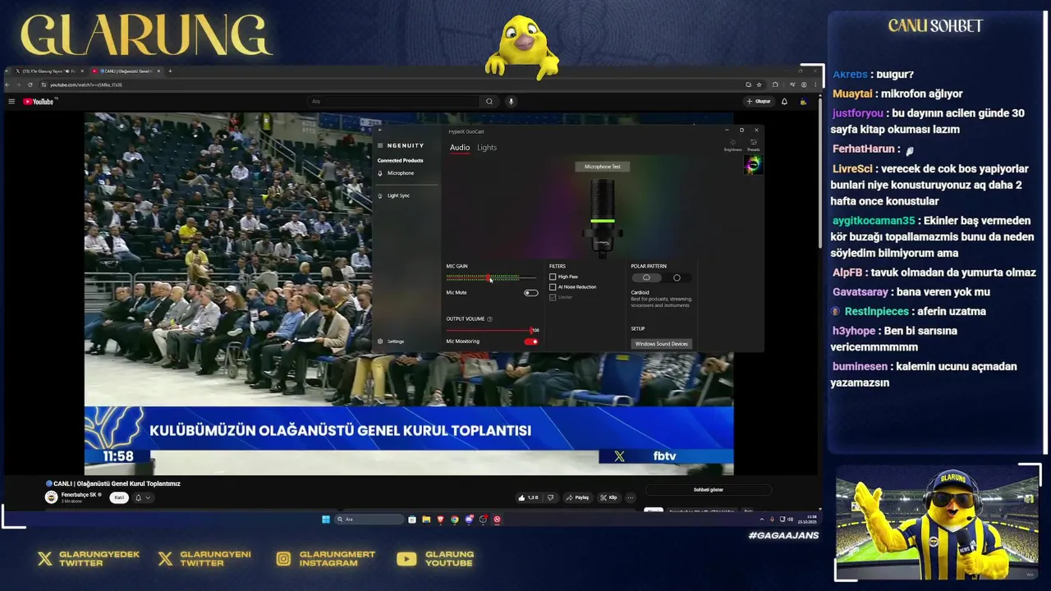Select Omnidirectional polar pattern
The width and height of the screenshot is (1051, 591).
tap(677, 277)
